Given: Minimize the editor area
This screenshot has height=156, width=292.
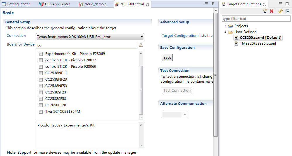Looking at the screenshot, I should click(x=206, y=4).
